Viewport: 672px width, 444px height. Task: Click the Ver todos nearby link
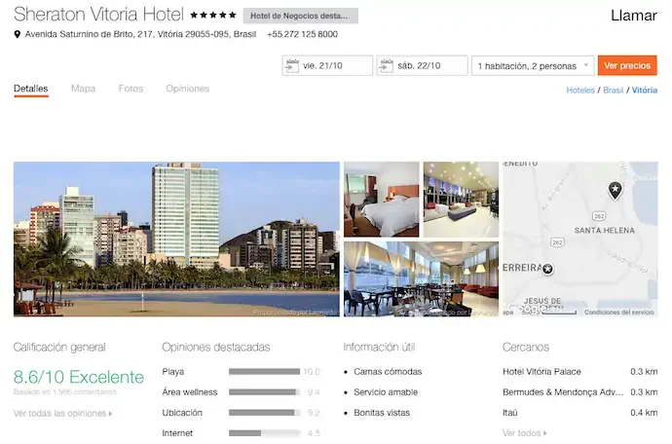point(525,433)
